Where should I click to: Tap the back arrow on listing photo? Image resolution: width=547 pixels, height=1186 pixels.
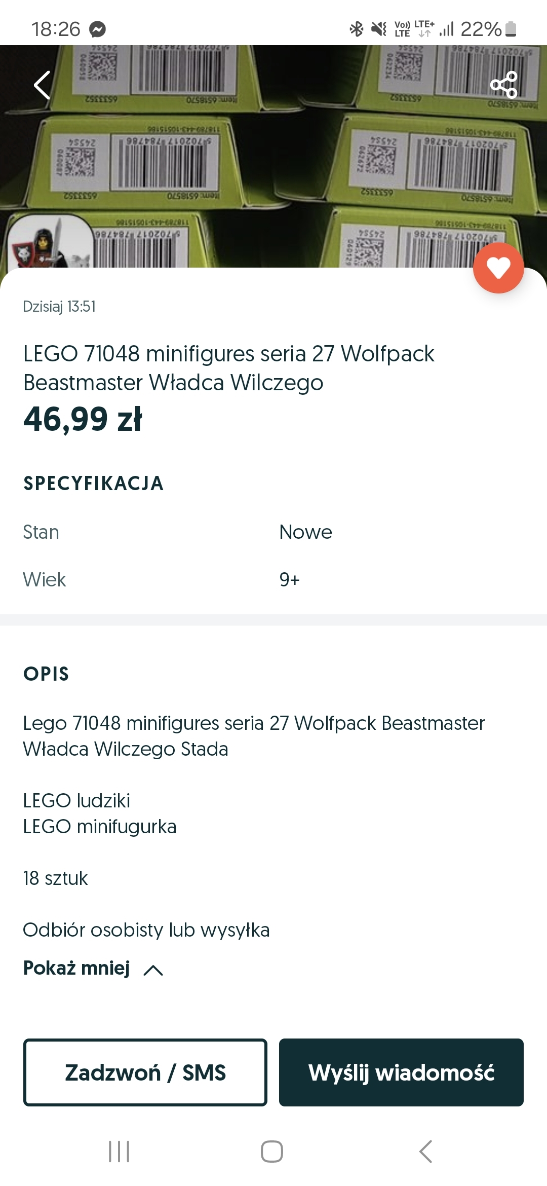point(42,85)
